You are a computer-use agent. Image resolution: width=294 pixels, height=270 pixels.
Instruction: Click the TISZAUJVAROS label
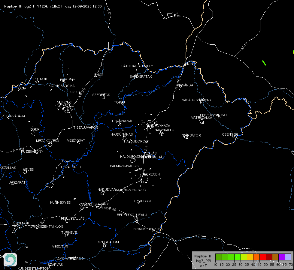(x=86, y=127)
